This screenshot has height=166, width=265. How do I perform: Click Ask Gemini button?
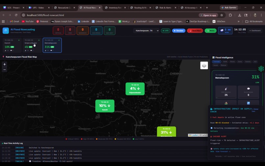click(229, 8)
